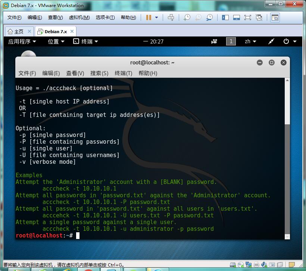Switch to workspace 1
This screenshot has width=306, height=271.
[x=231, y=41]
